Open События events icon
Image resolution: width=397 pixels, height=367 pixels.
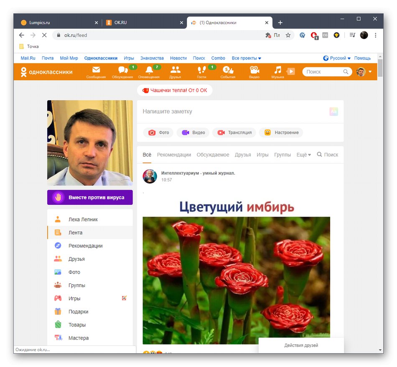click(228, 71)
